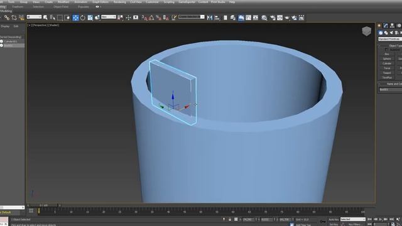Open the named selection sets dropdown

(x=192, y=17)
